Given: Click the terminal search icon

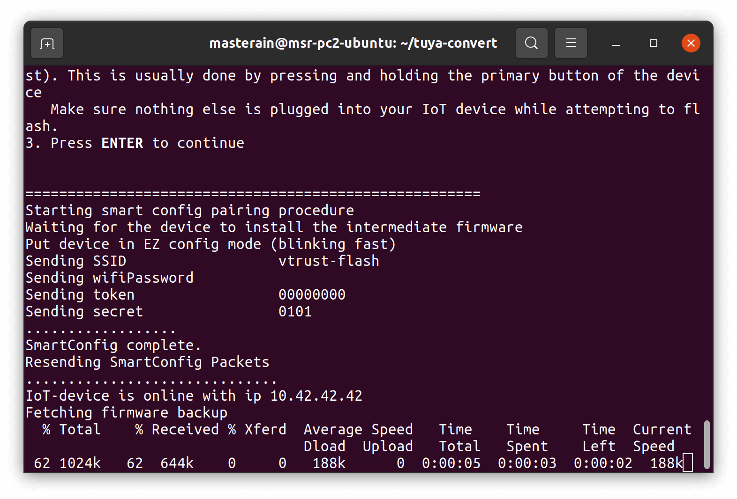Looking at the screenshot, I should point(531,44).
